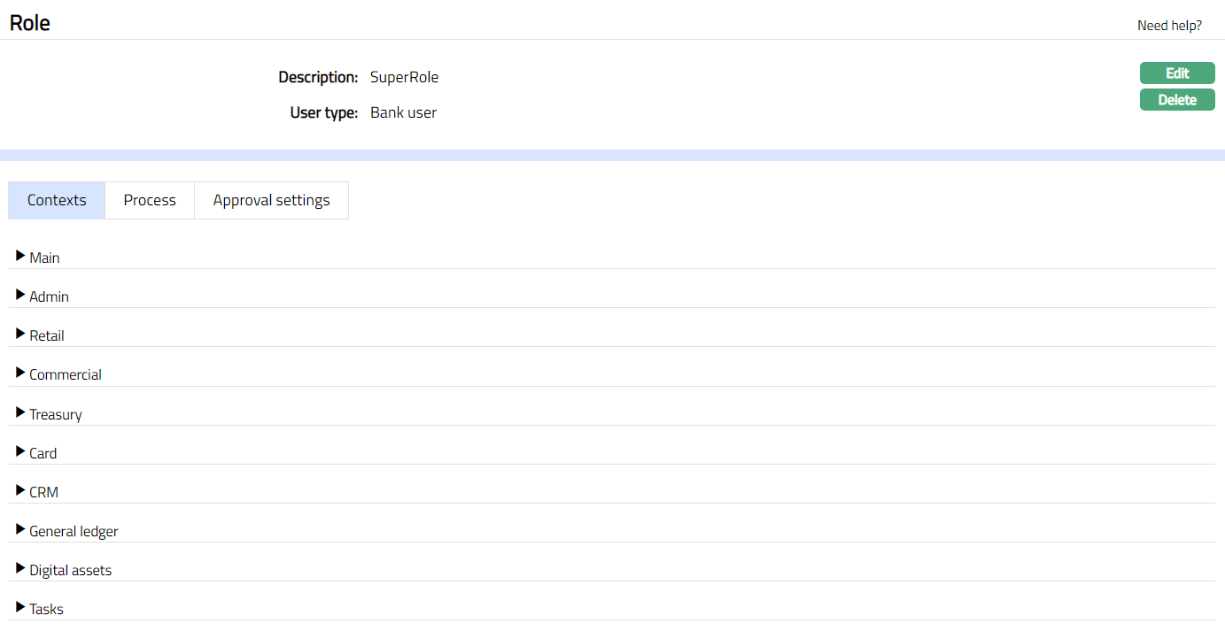Screen dimensions: 1225x631
Task: Expand the Main context section
Action: point(21,257)
